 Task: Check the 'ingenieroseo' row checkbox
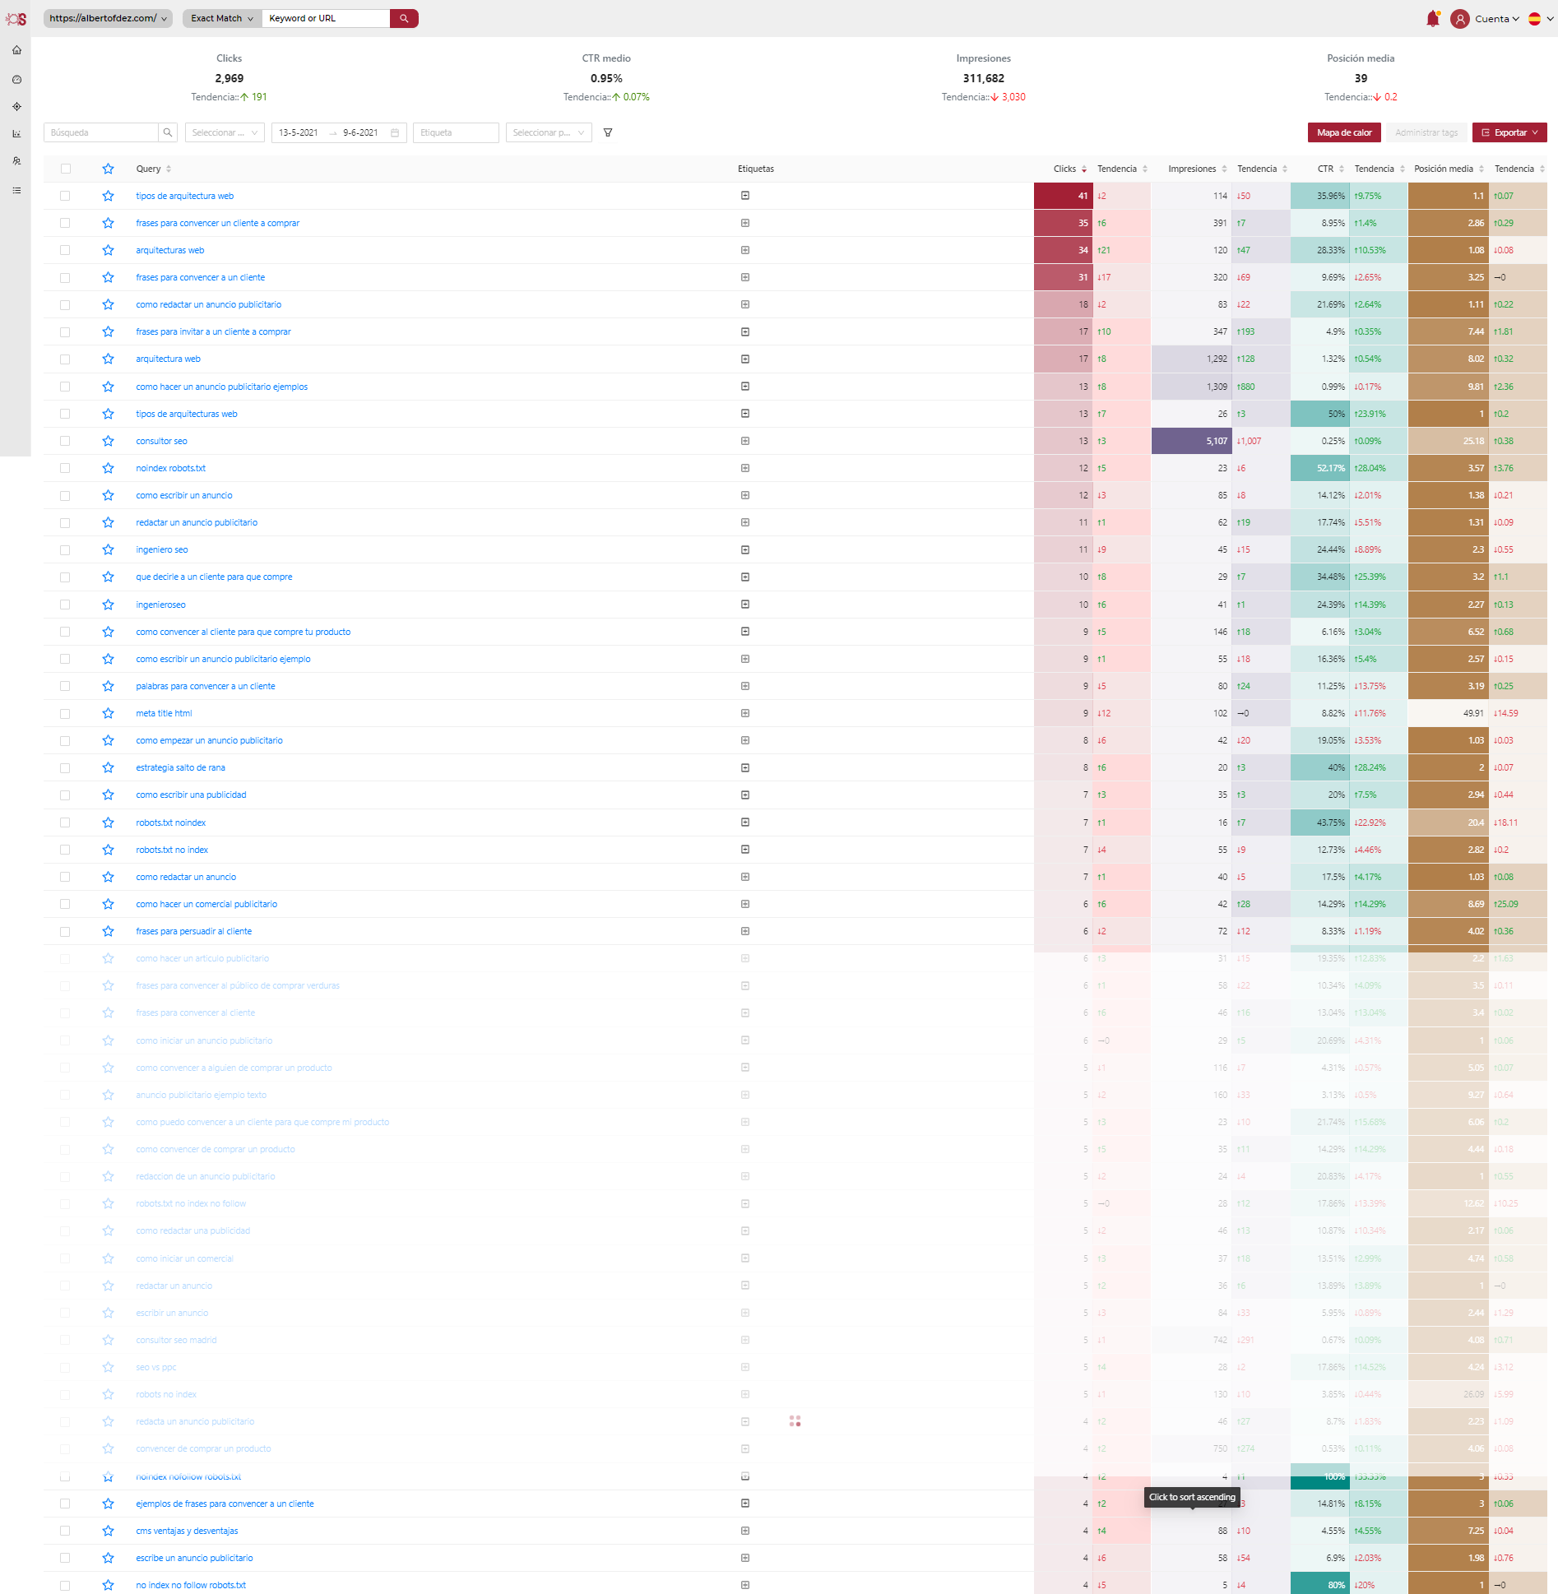coord(65,605)
